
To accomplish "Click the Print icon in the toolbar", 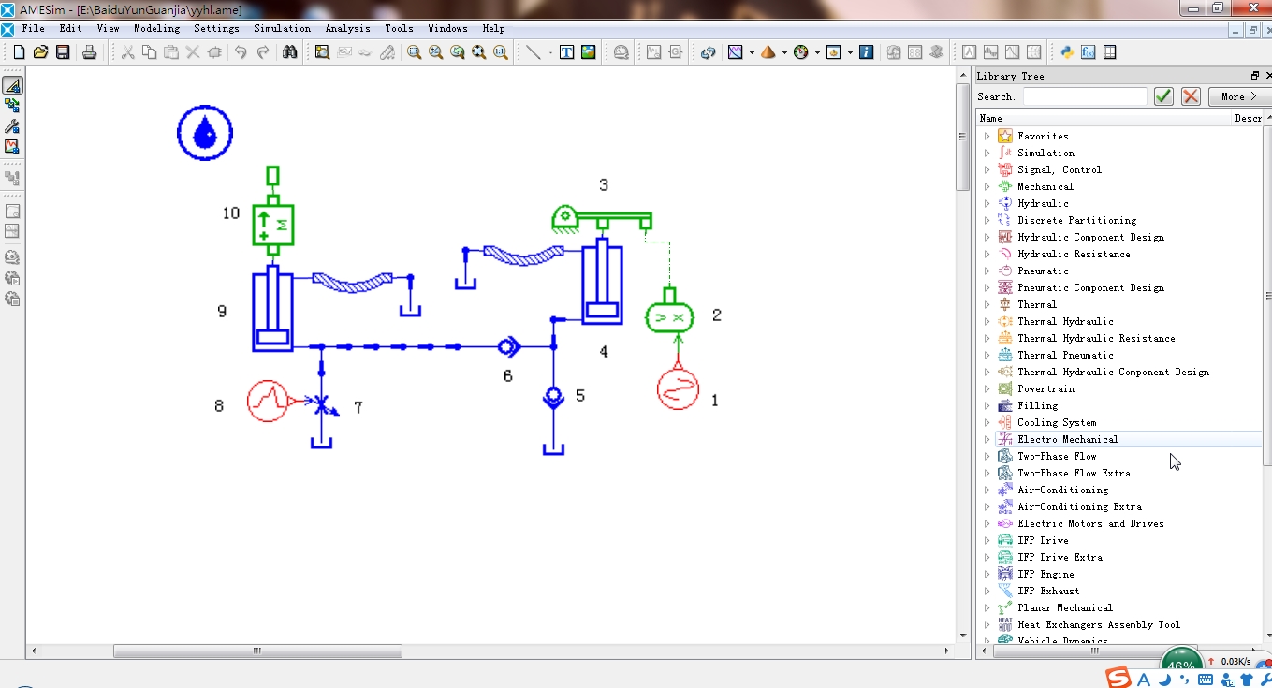I will [x=89, y=52].
